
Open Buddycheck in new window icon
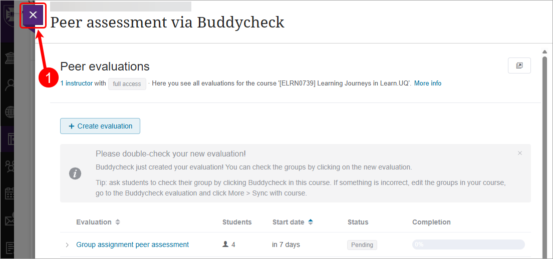519,65
